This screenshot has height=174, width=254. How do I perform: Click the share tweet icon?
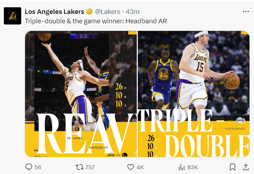click(x=246, y=167)
